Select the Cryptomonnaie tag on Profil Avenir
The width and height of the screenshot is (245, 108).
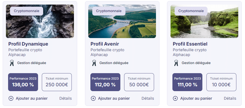[x=109, y=11]
